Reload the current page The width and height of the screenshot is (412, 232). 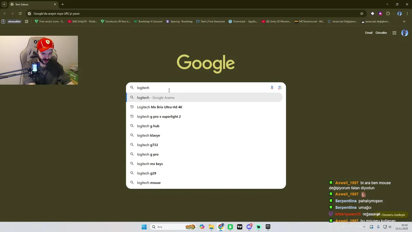click(20, 14)
